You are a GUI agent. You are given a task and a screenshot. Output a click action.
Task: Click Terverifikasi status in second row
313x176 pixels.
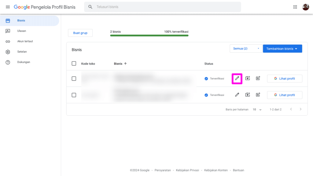(217, 95)
